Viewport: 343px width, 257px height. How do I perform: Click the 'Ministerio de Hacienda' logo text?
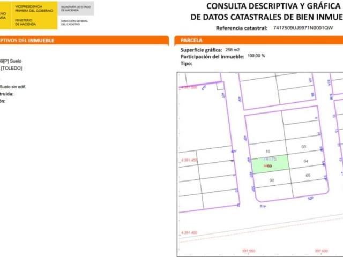point(25,22)
